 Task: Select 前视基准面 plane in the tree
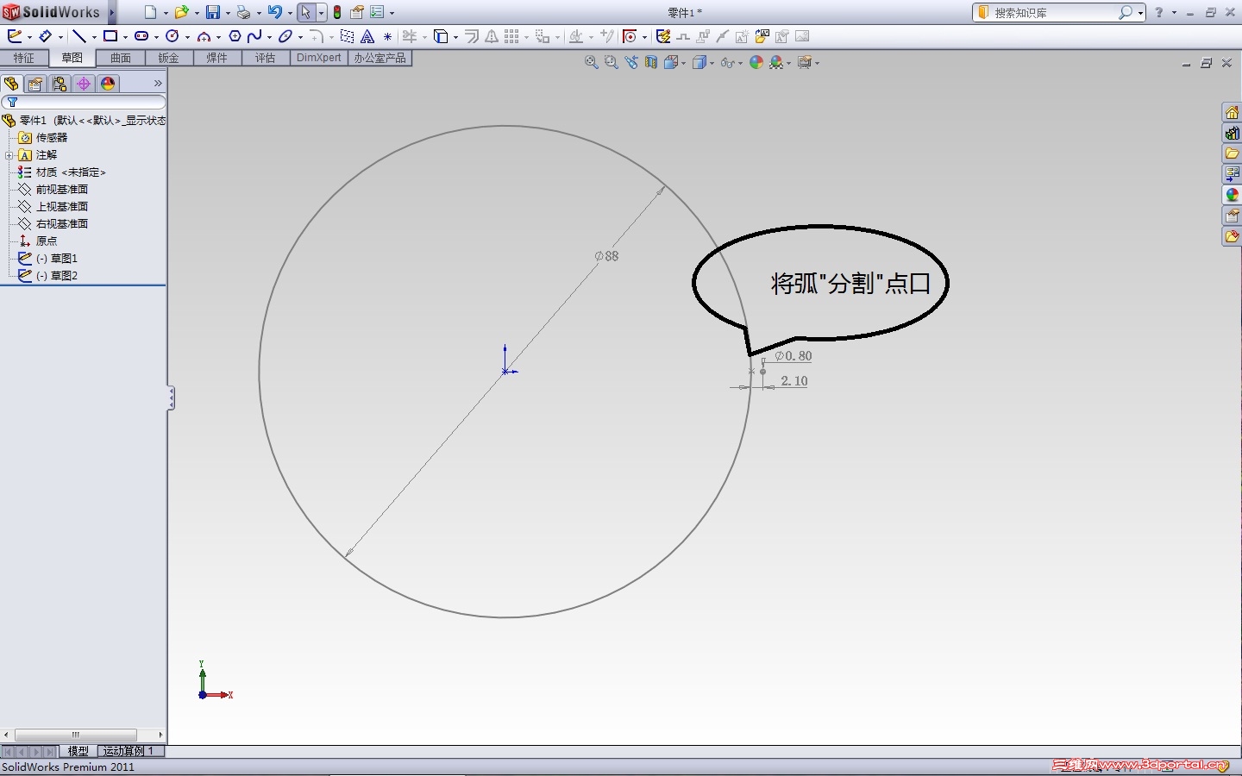tap(62, 190)
